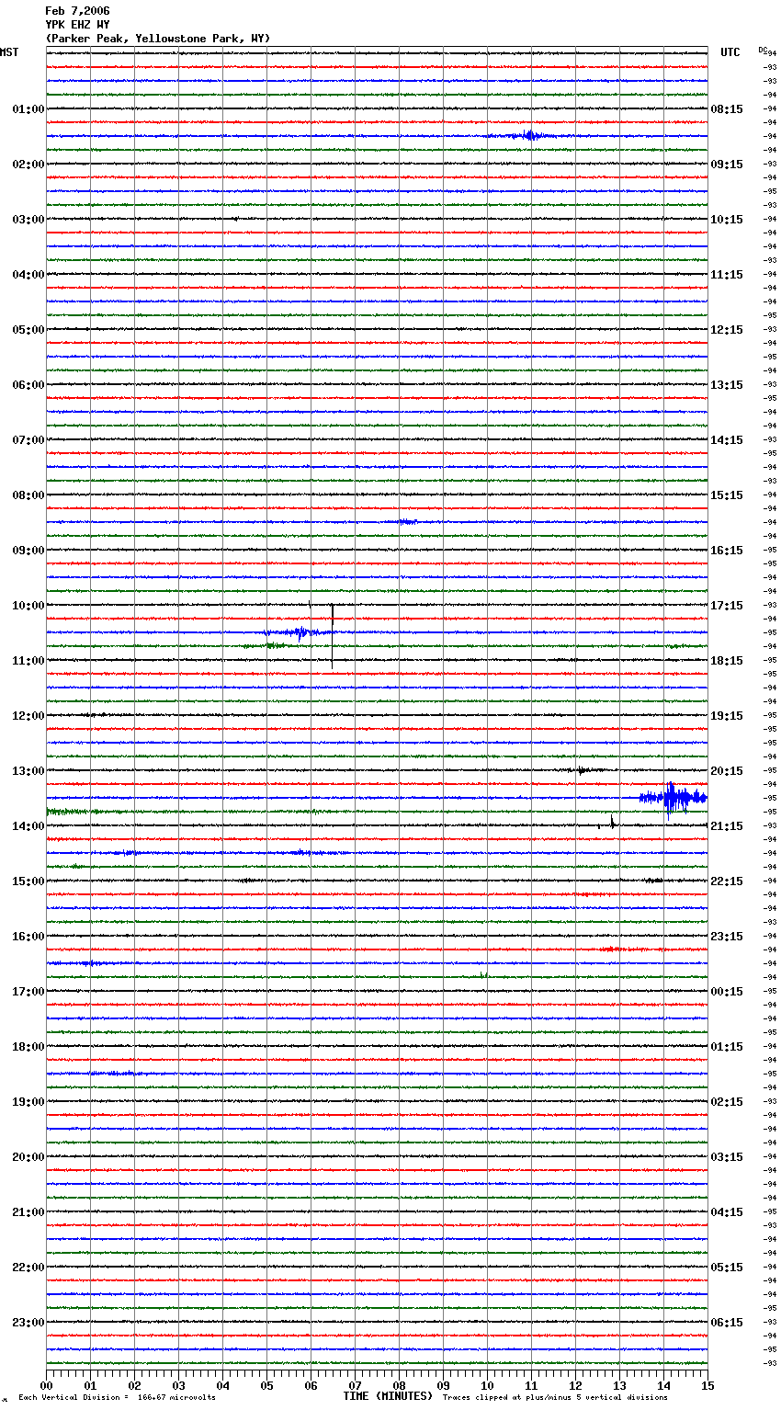Image resolution: width=781 pixels, height=1410 pixels.
Task: Click the "16:15" UTC row label
Action: tap(727, 551)
